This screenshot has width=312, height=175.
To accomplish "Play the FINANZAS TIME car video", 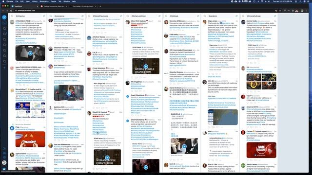I will 30,53.
